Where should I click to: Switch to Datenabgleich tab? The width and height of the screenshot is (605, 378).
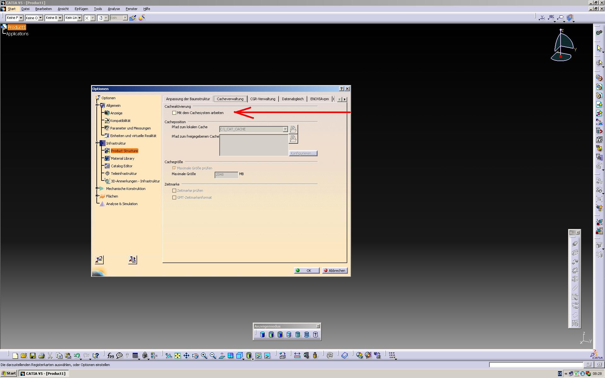click(293, 99)
